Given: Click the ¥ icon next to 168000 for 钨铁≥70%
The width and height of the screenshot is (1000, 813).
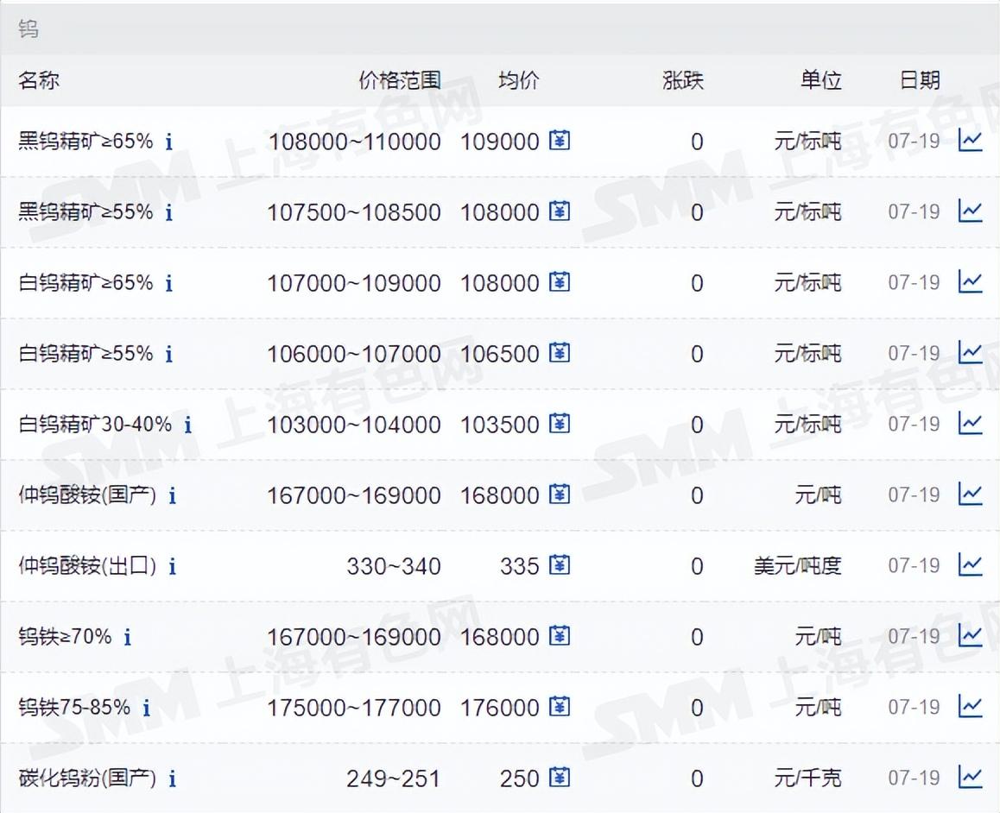Looking at the screenshot, I should (x=560, y=636).
